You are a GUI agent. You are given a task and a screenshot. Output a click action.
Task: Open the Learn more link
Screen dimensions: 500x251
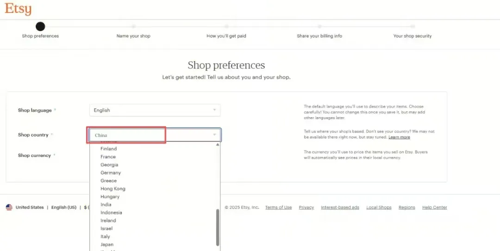click(399, 137)
